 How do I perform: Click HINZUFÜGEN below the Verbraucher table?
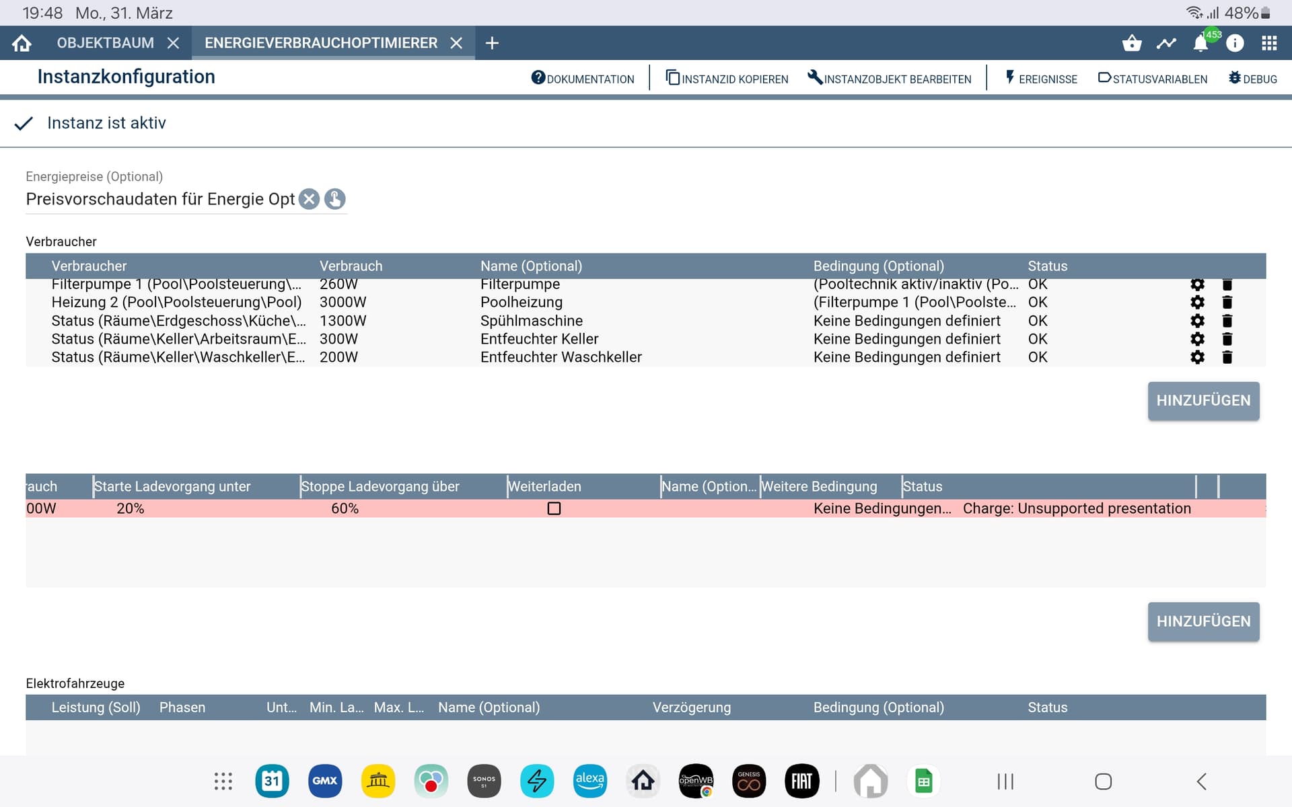[x=1203, y=401]
